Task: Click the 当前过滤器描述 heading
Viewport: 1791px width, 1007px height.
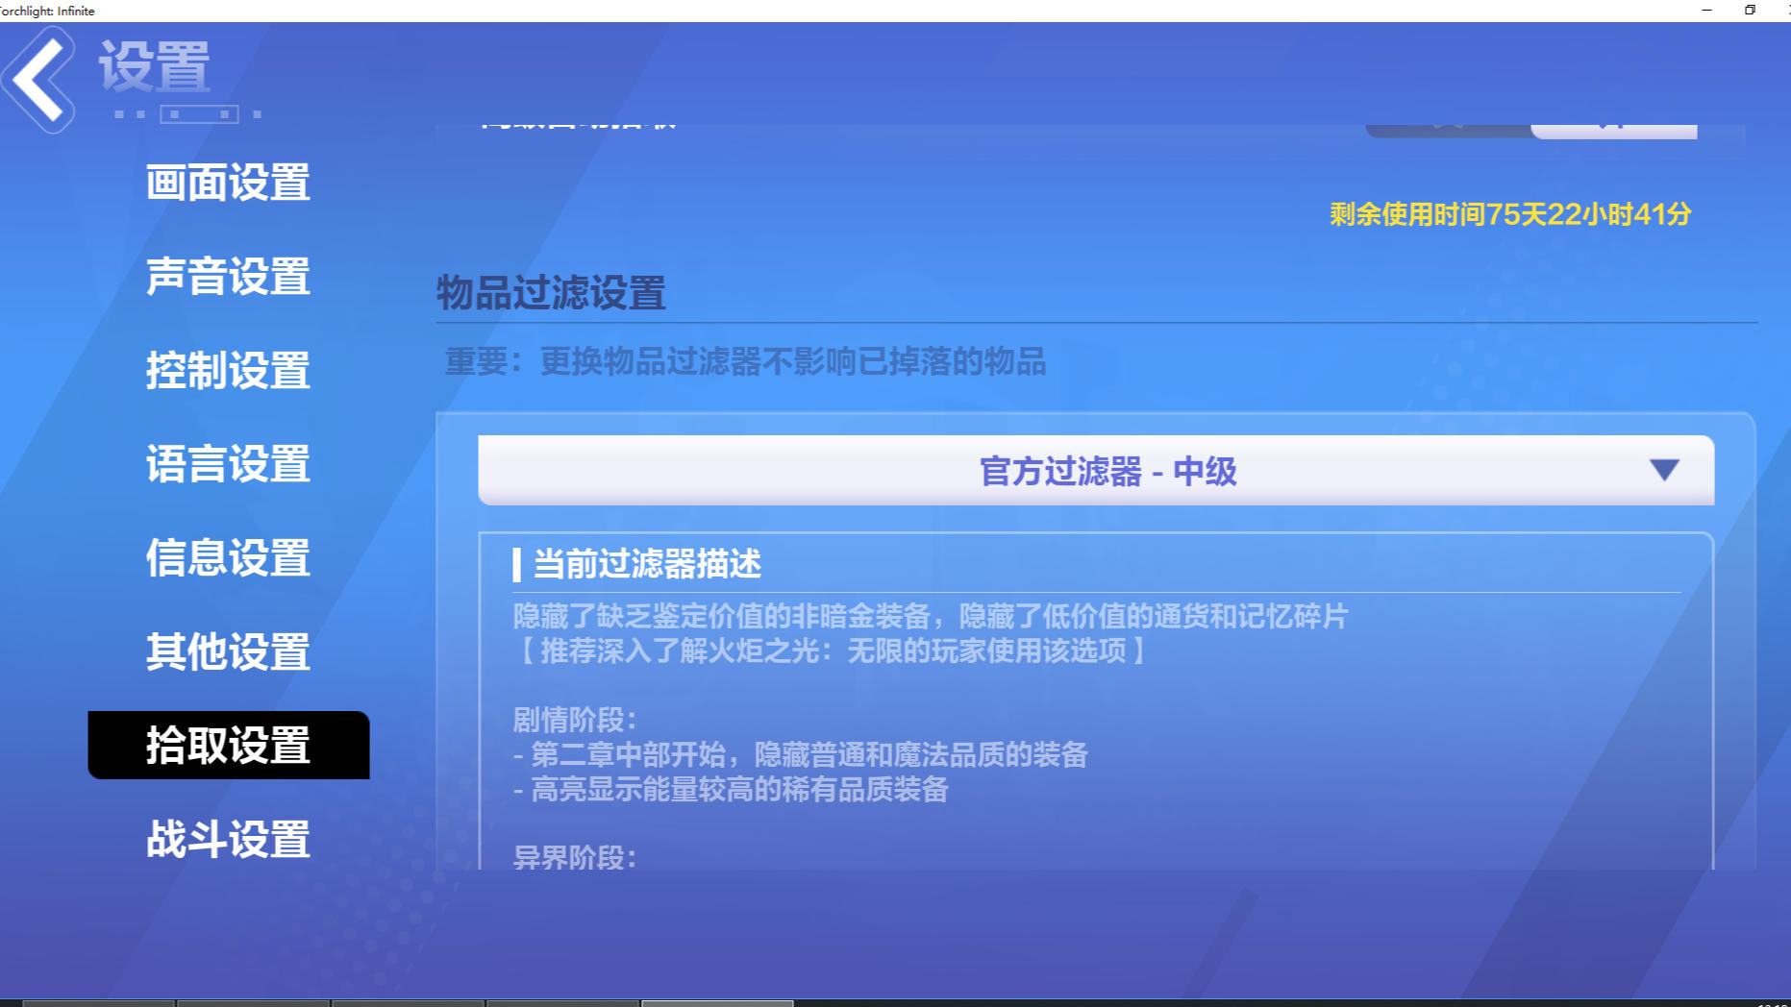Action: (x=647, y=564)
